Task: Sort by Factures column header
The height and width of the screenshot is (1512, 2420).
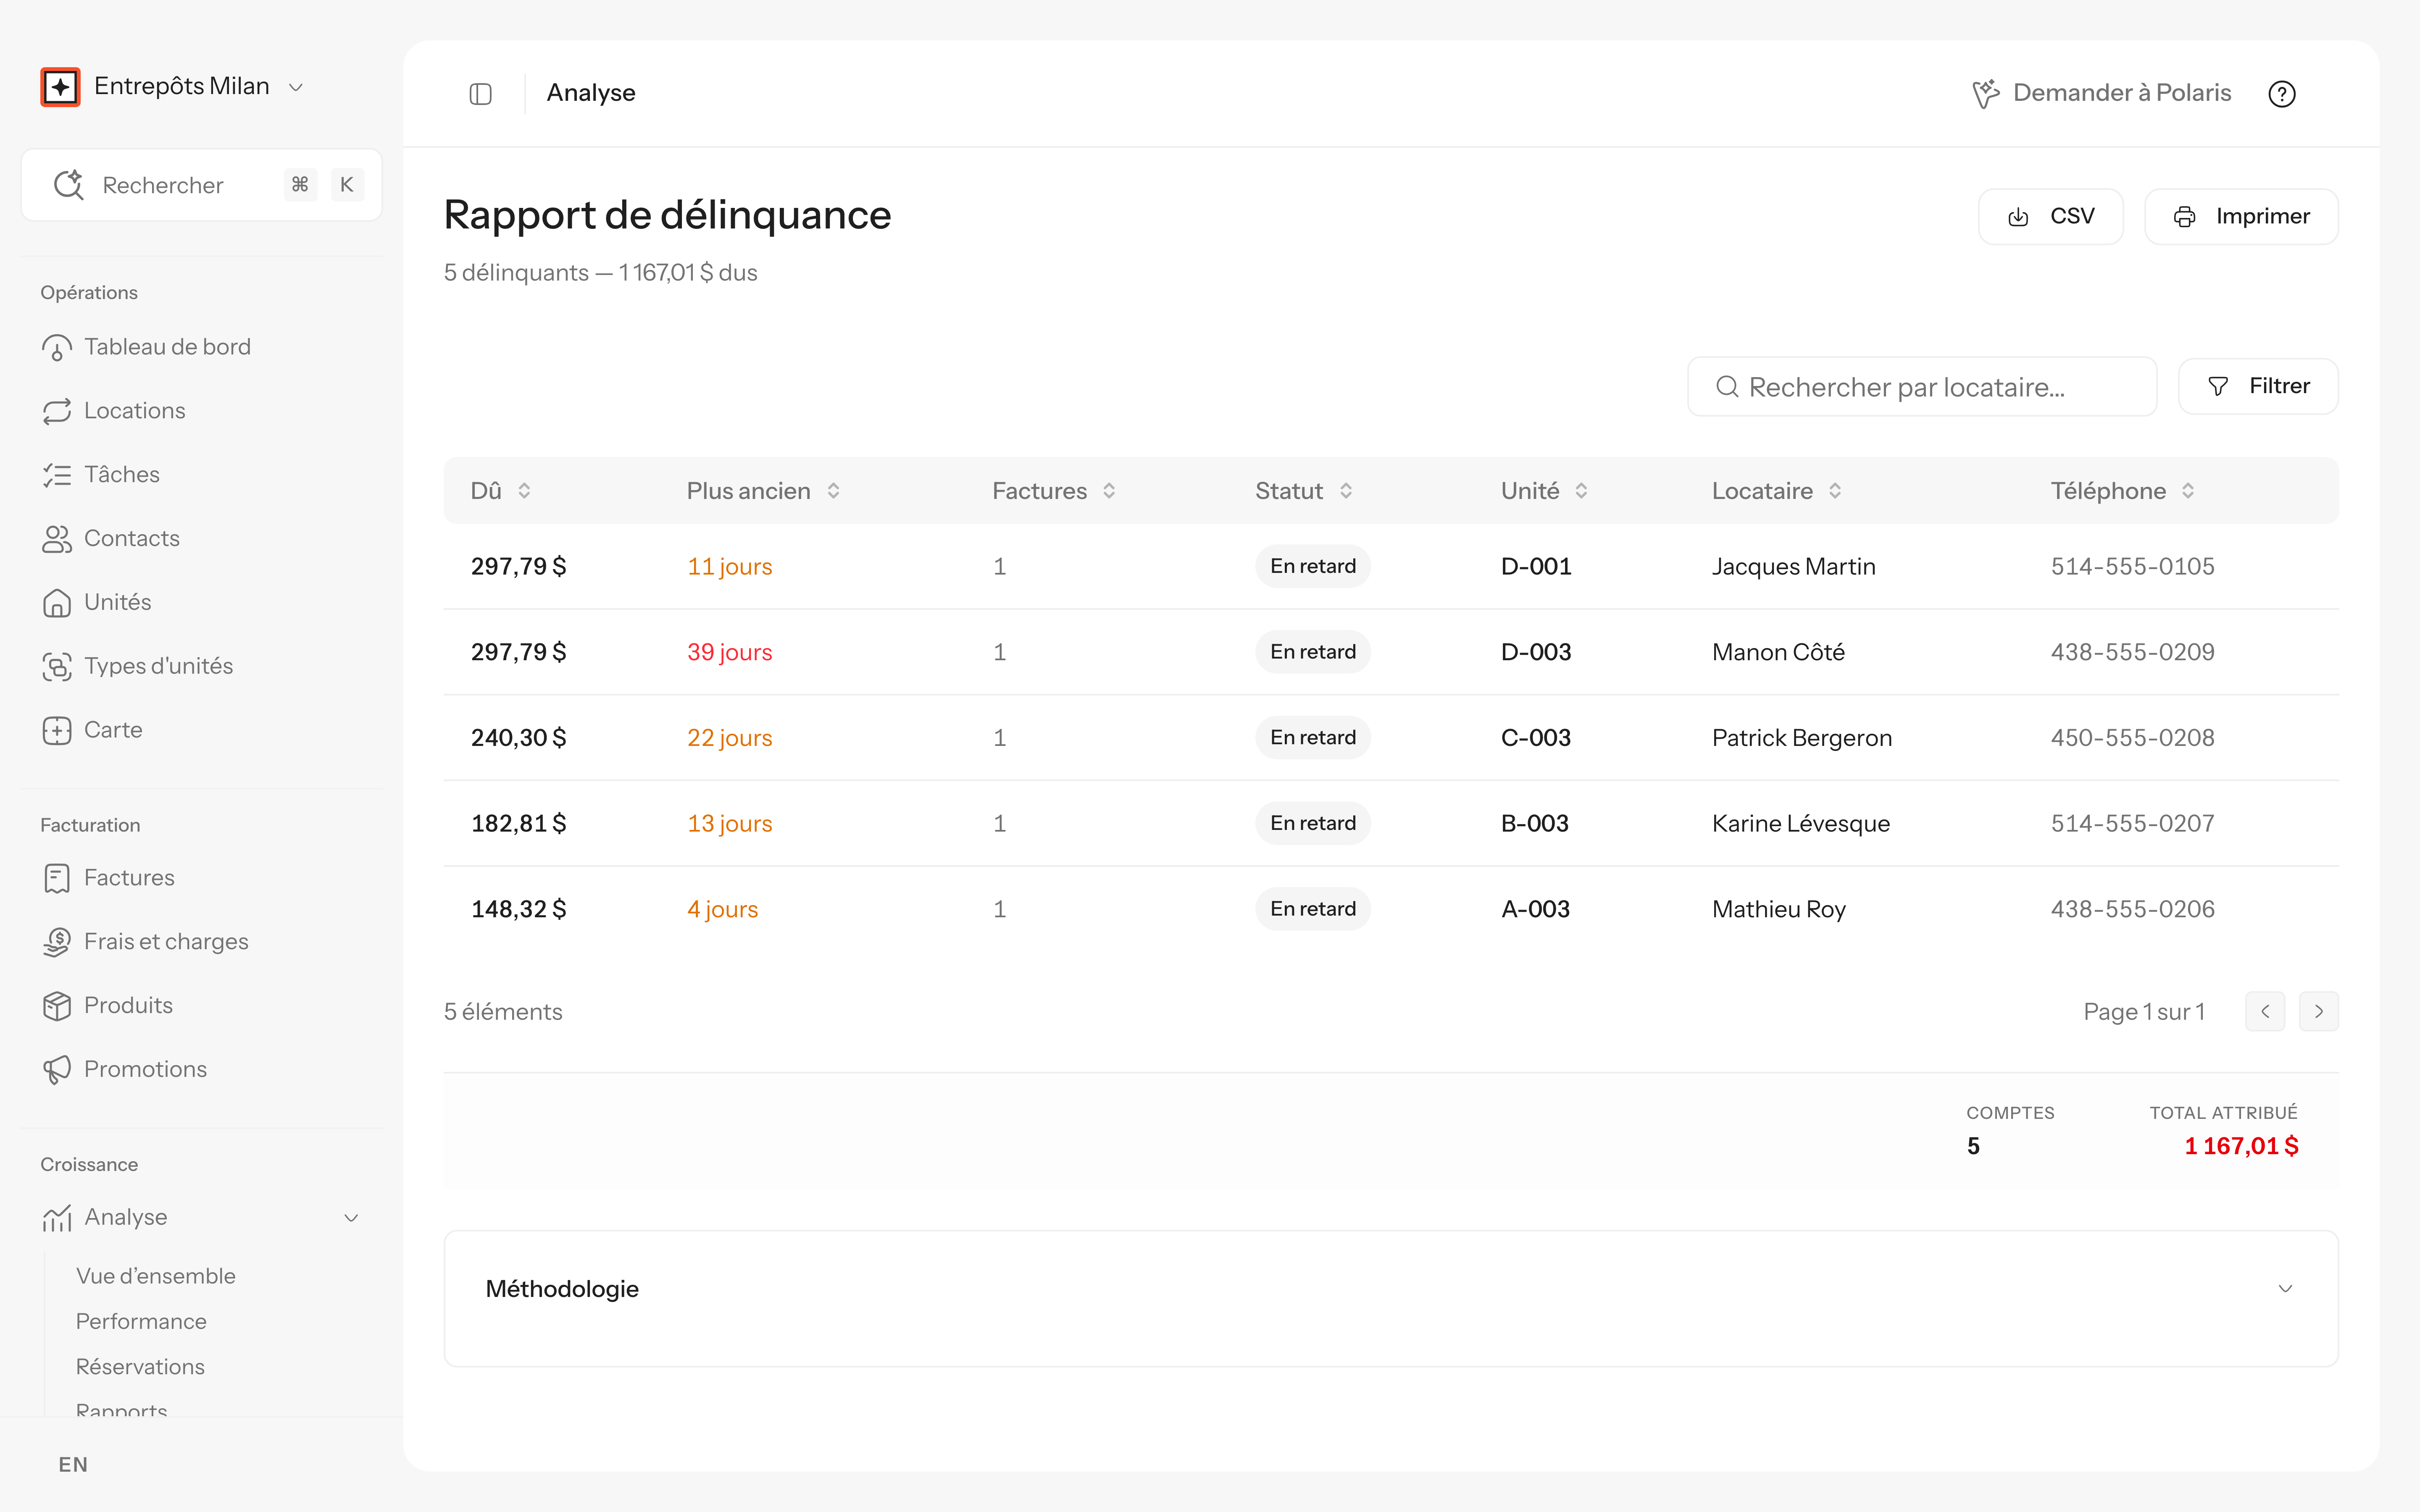Action: tap(1054, 491)
